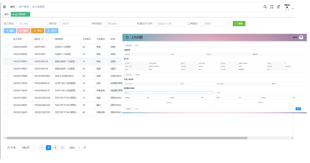Viewport: 310px width, 163px height.
Task: Switch to the 首页 tab
Action: coord(6,15)
